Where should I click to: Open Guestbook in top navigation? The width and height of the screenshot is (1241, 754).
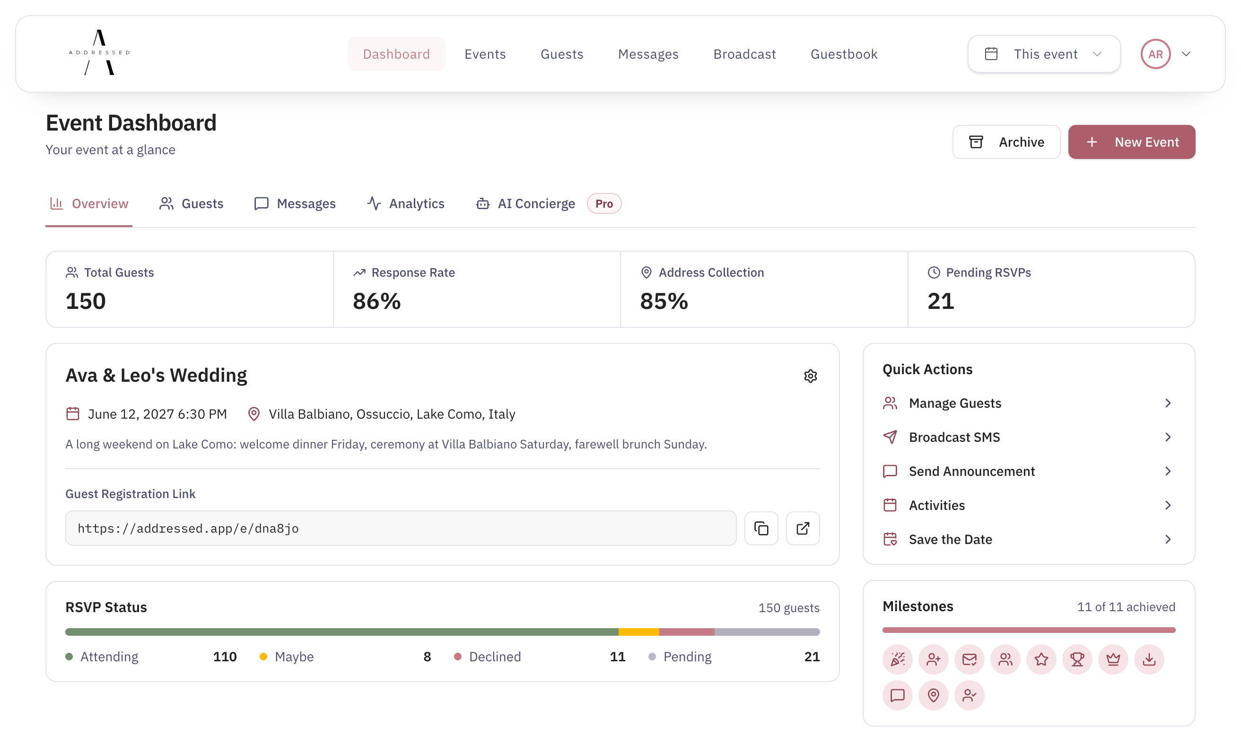[844, 54]
